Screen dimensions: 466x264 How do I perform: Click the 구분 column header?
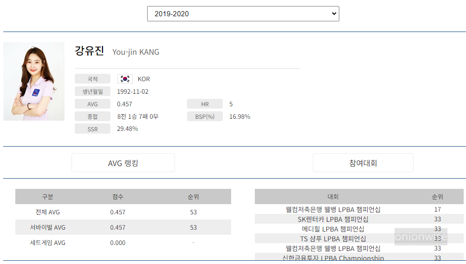[47, 197]
